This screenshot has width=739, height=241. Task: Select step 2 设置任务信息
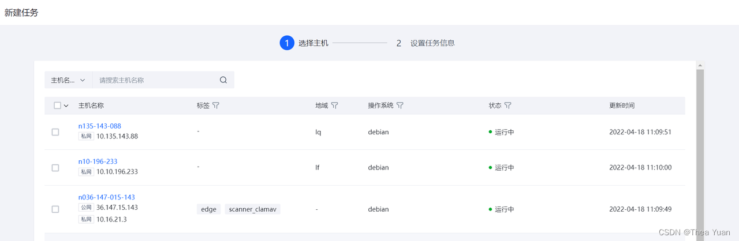tap(426, 43)
